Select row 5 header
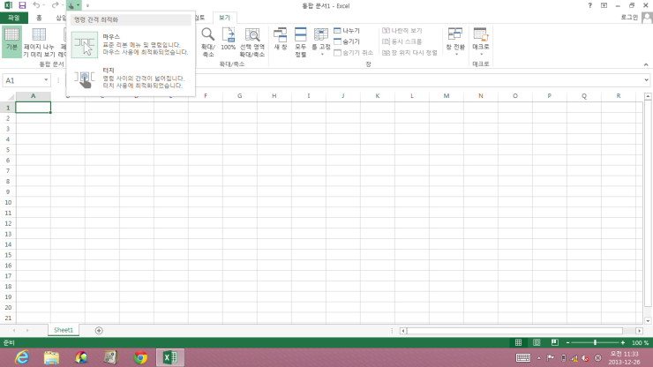Image resolution: width=653 pixels, height=367 pixels. point(7,150)
